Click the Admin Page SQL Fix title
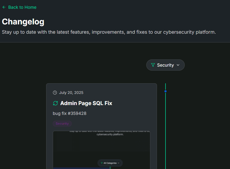Screen dimensions: 230x169 pyautogui.click(x=86, y=103)
